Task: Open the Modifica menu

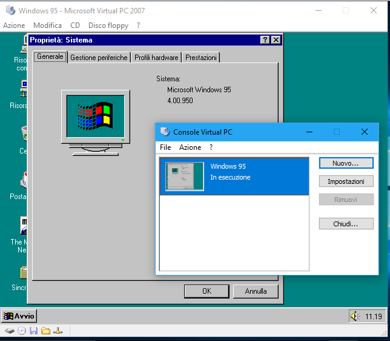Action: [47, 25]
